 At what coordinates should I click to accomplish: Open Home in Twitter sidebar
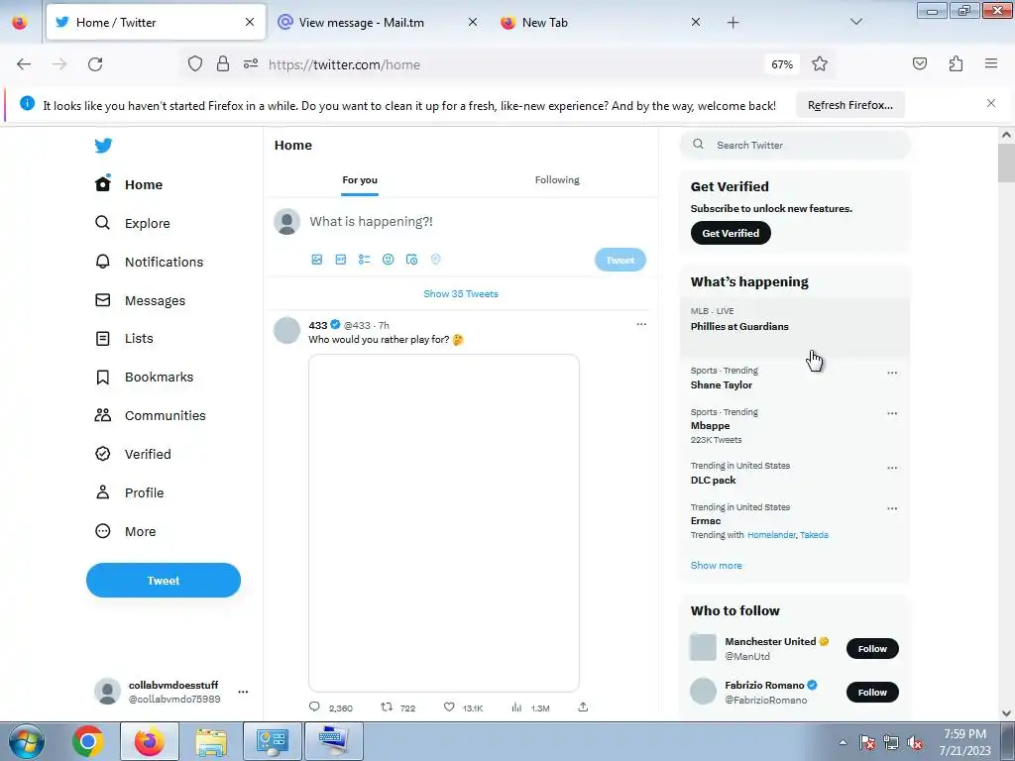(128, 184)
